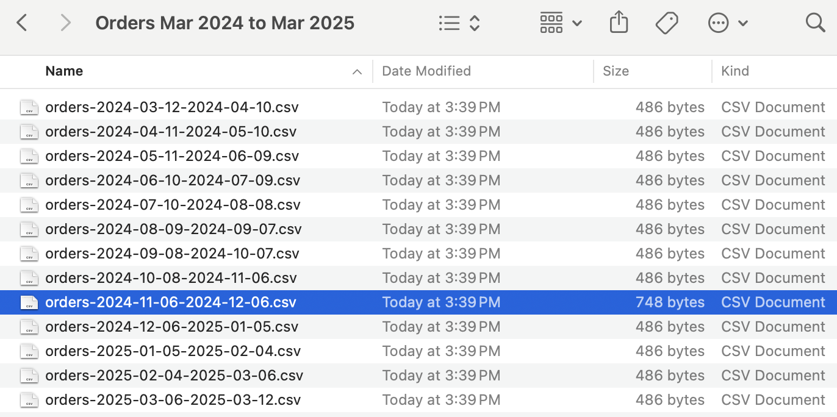The height and width of the screenshot is (417, 837).
Task: Toggle sort direction arrow in Name column
Action: coord(357,72)
